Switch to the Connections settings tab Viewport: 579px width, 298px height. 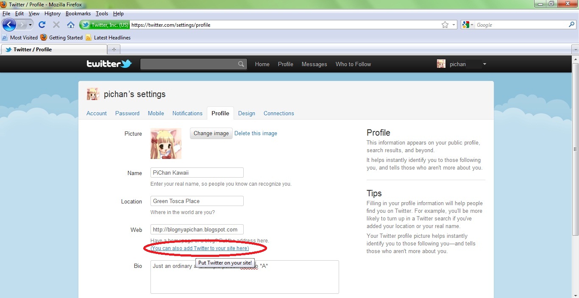(x=279, y=113)
